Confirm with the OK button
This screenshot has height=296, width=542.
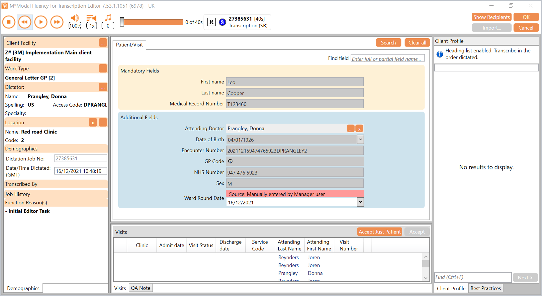point(526,17)
